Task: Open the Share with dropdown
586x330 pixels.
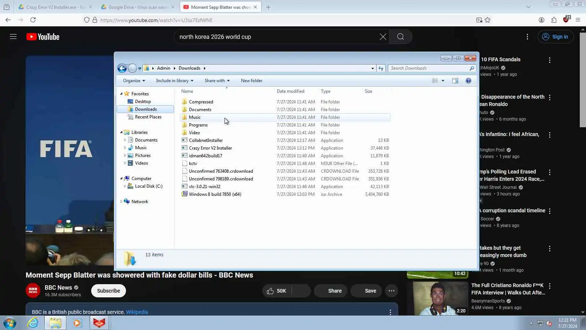Action: click(217, 81)
